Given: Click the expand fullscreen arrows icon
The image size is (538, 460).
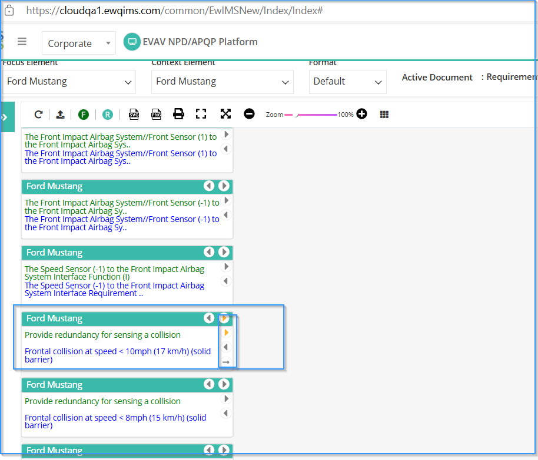Looking at the screenshot, I should pos(225,114).
